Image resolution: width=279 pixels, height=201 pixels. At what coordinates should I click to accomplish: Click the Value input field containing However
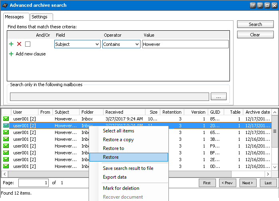click(185, 44)
